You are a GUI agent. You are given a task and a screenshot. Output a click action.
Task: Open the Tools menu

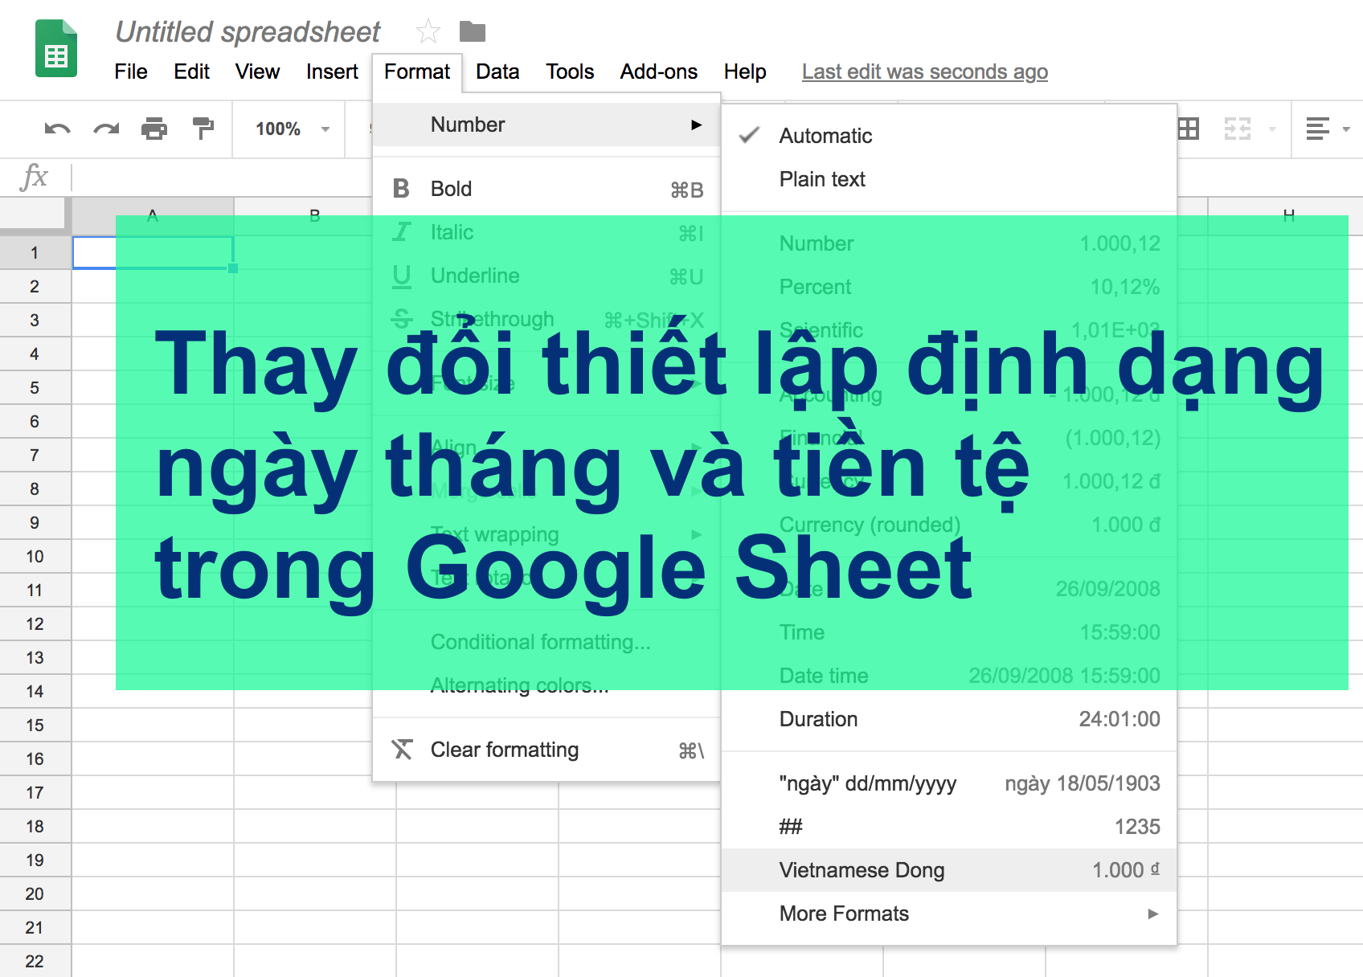[569, 72]
